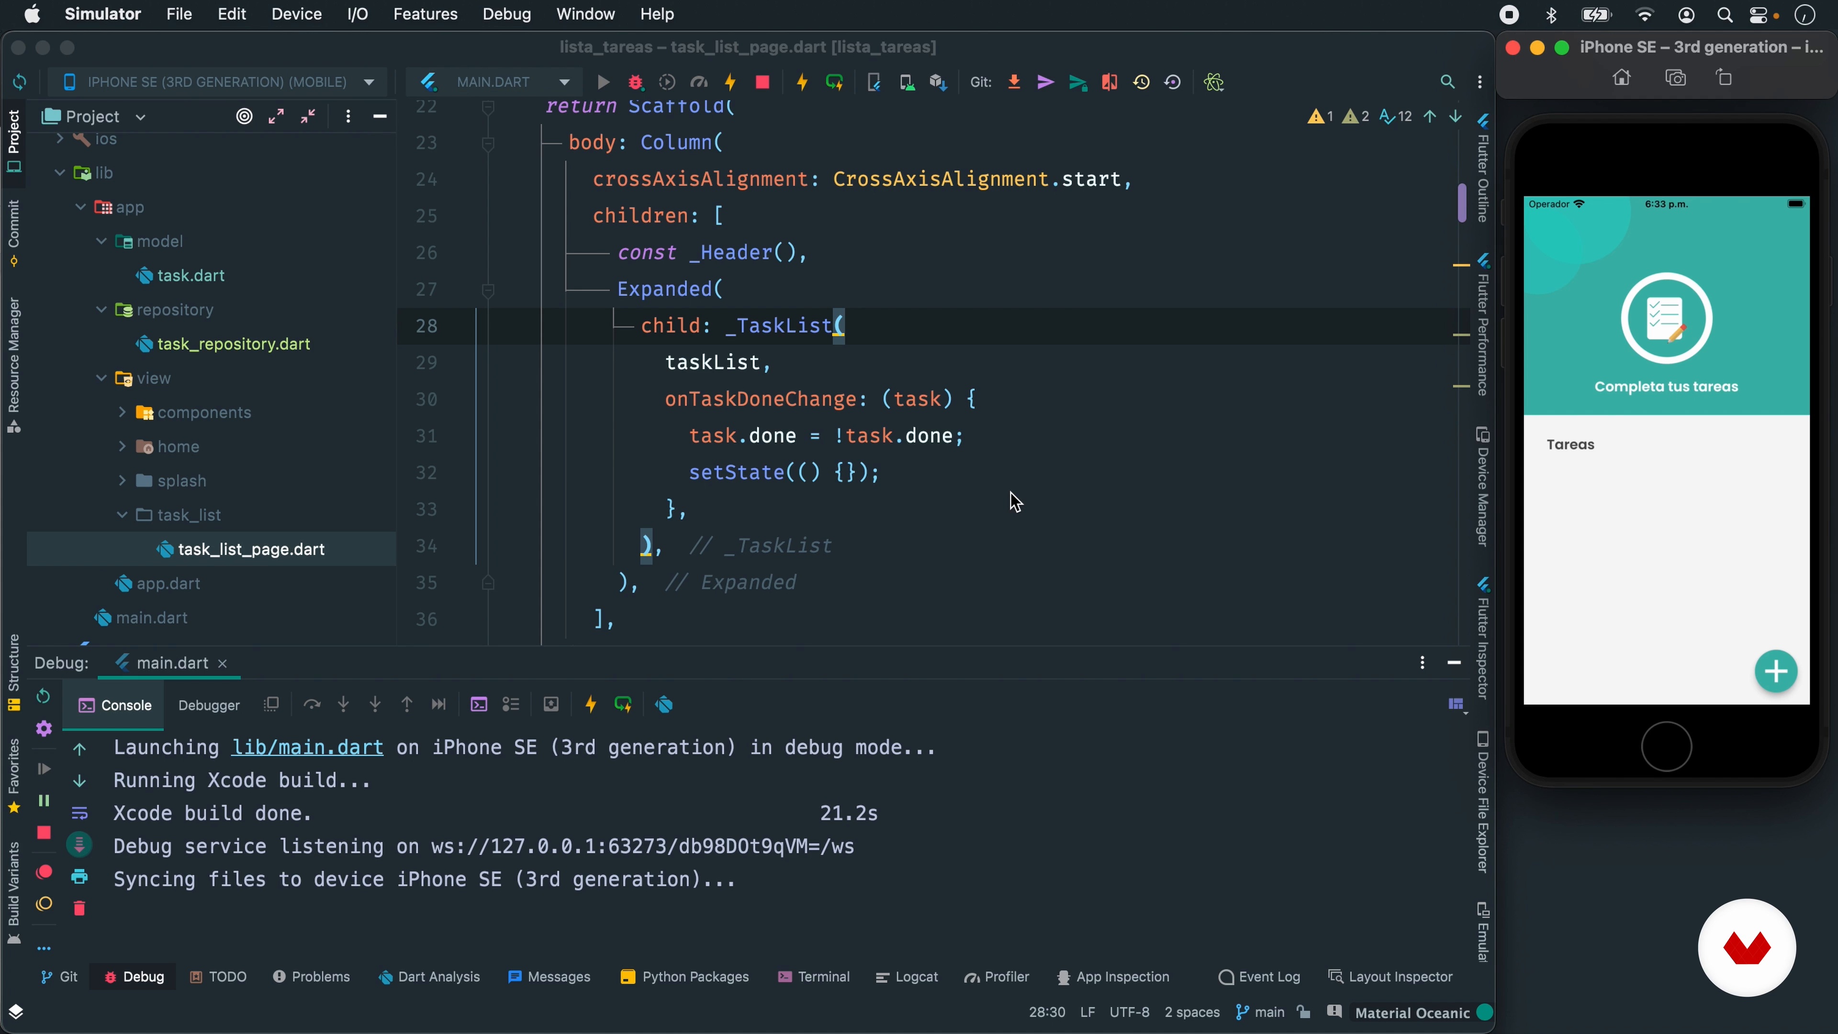Toggle Device Manager side panel
Viewport: 1838px width, 1034px height.
1483,487
